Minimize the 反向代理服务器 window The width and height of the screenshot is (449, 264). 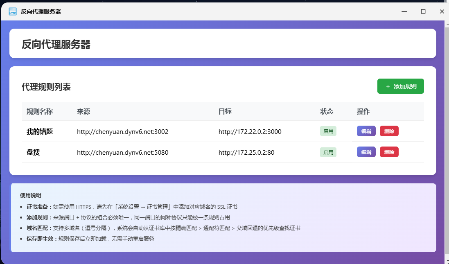point(404,11)
